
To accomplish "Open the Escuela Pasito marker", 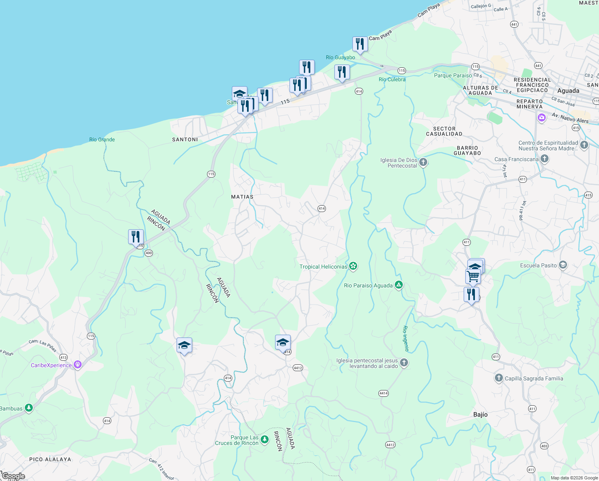I will pos(562,265).
